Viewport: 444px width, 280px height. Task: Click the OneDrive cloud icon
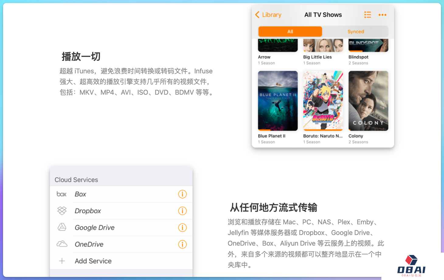pos(62,244)
